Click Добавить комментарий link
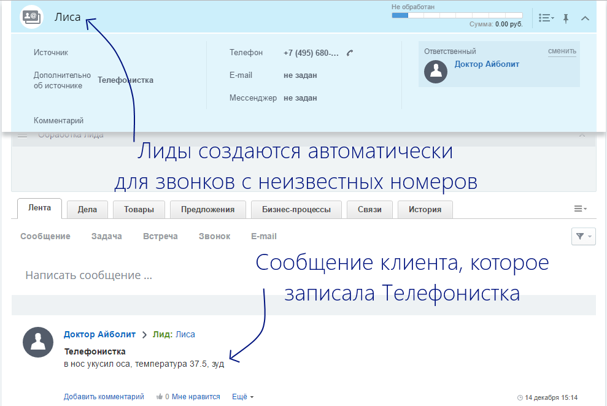The width and height of the screenshot is (607, 406). click(x=104, y=397)
